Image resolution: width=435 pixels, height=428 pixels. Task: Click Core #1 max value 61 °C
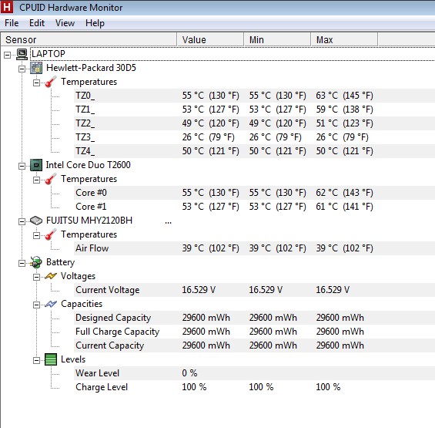click(344, 207)
